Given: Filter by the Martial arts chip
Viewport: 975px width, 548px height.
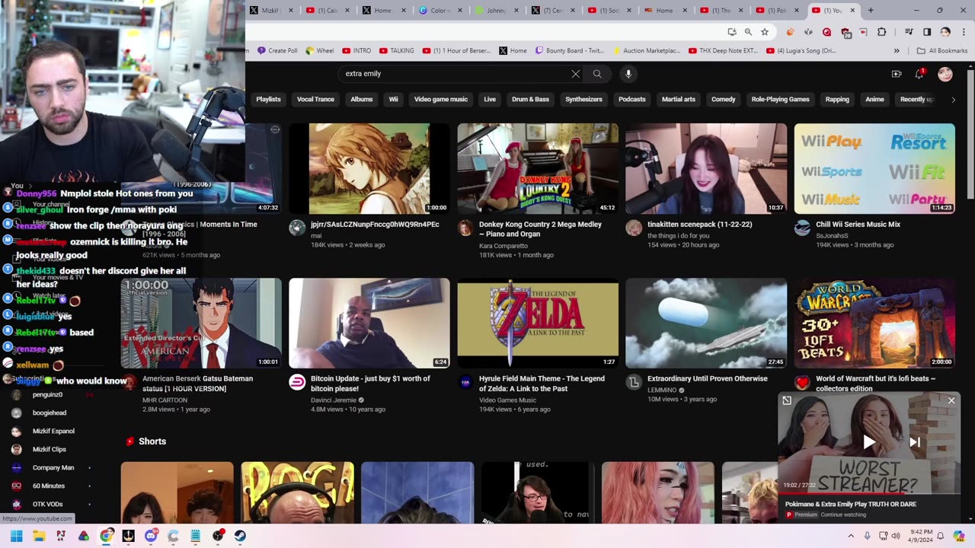Looking at the screenshot, I should coord(679,100).
